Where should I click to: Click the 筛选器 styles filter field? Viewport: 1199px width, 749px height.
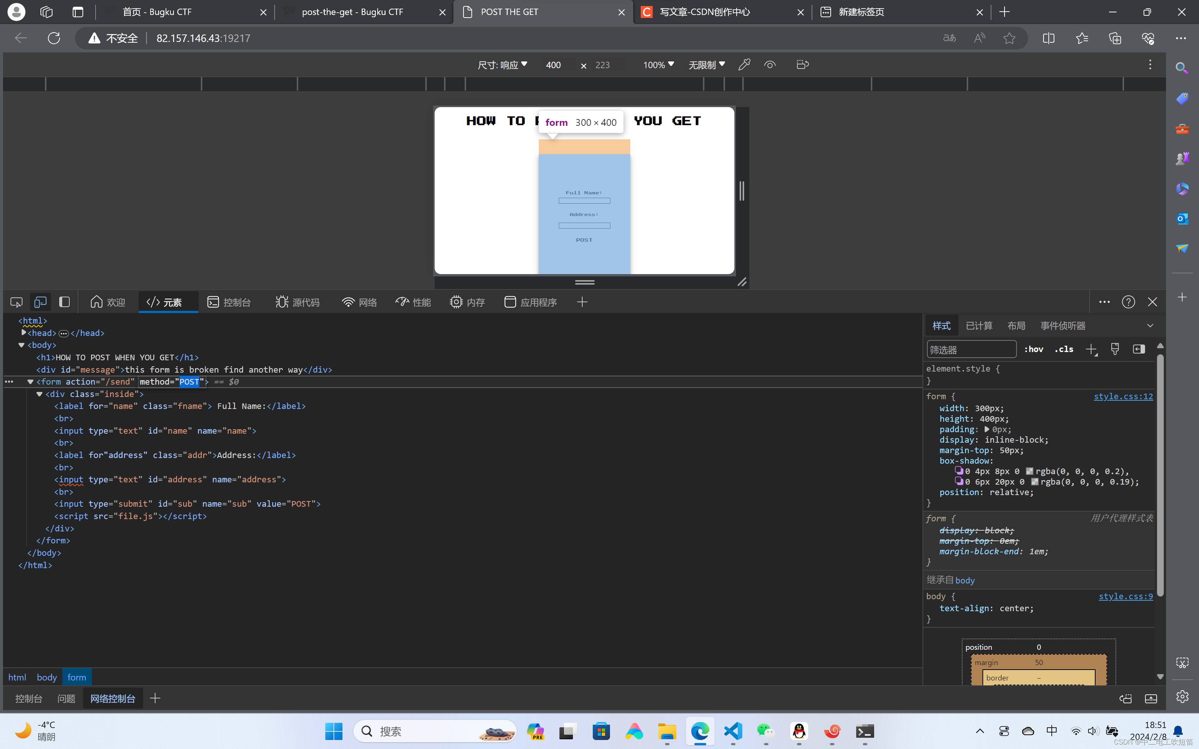pyautogui.click(x=971, y=349)
